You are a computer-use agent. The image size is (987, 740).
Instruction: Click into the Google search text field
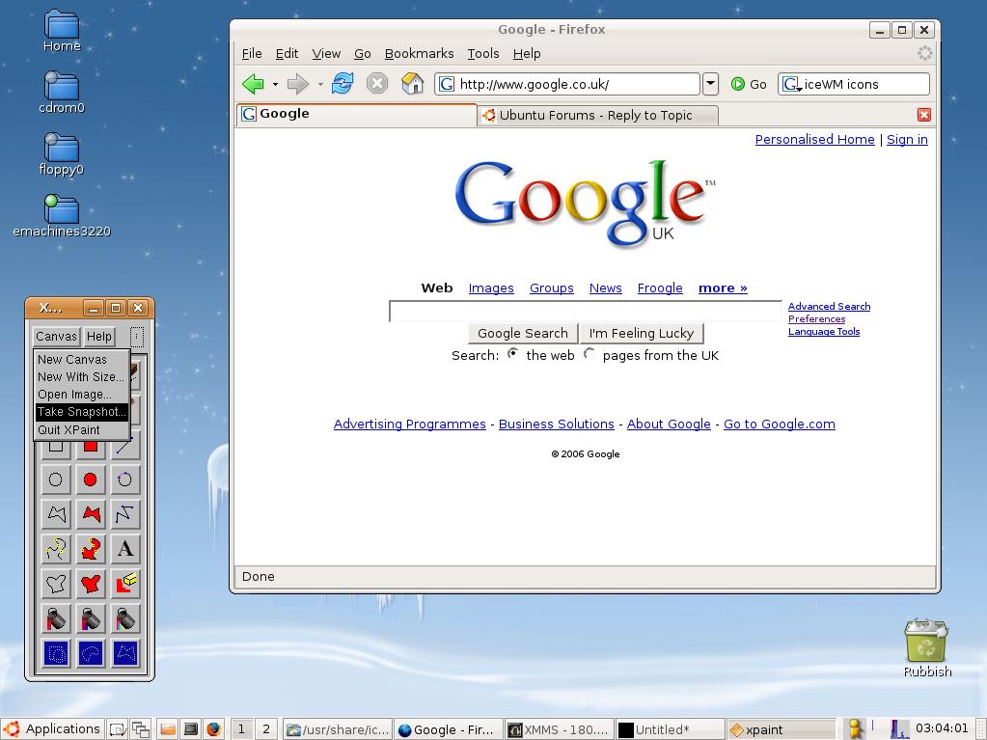point(586,312)
